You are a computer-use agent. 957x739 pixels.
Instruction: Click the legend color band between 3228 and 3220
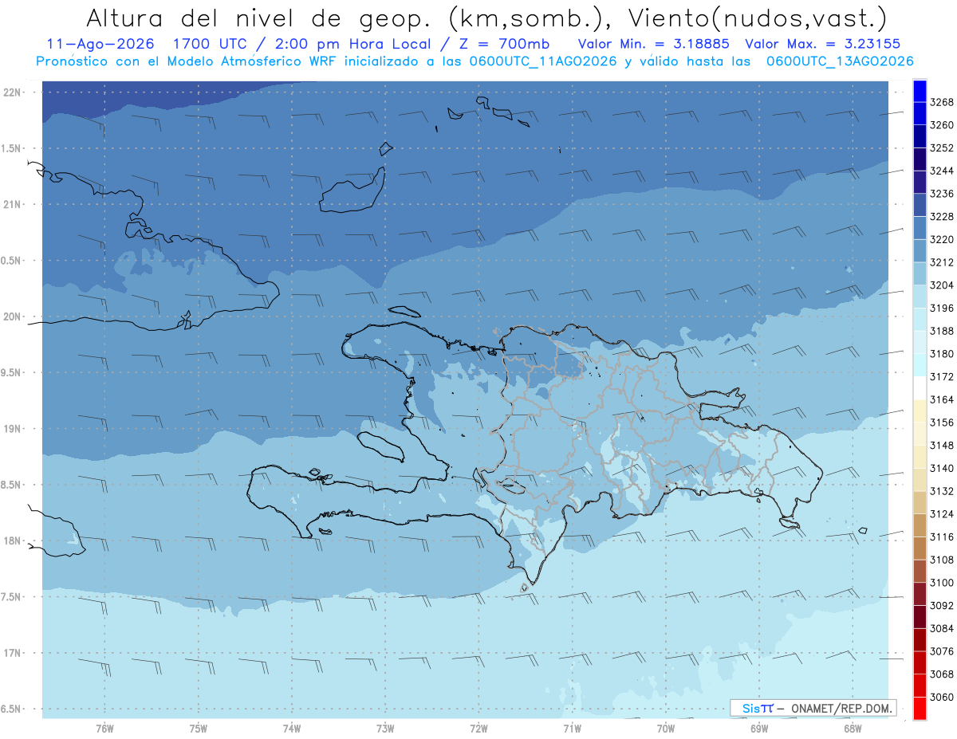point(919,228)
